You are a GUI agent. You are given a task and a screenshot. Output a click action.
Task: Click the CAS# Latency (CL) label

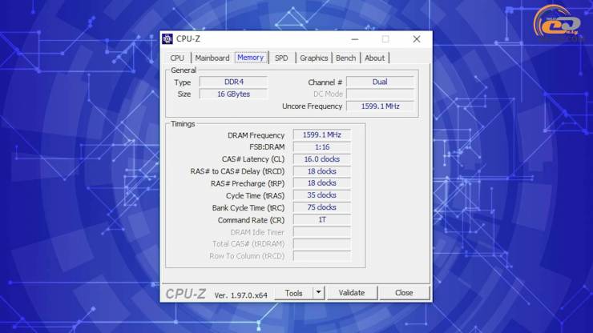(x=253, y=159)
